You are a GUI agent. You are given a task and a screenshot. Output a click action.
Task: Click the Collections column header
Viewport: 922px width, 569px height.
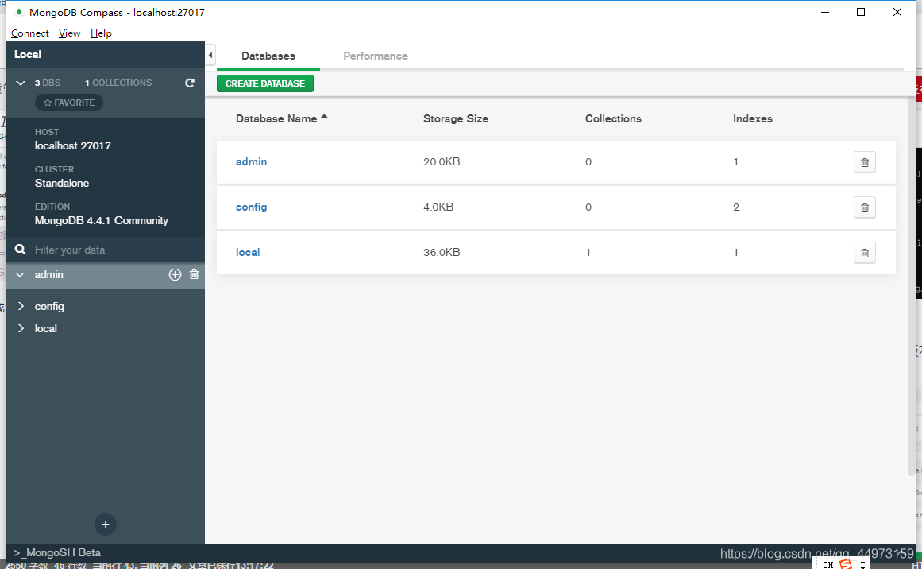613,119
